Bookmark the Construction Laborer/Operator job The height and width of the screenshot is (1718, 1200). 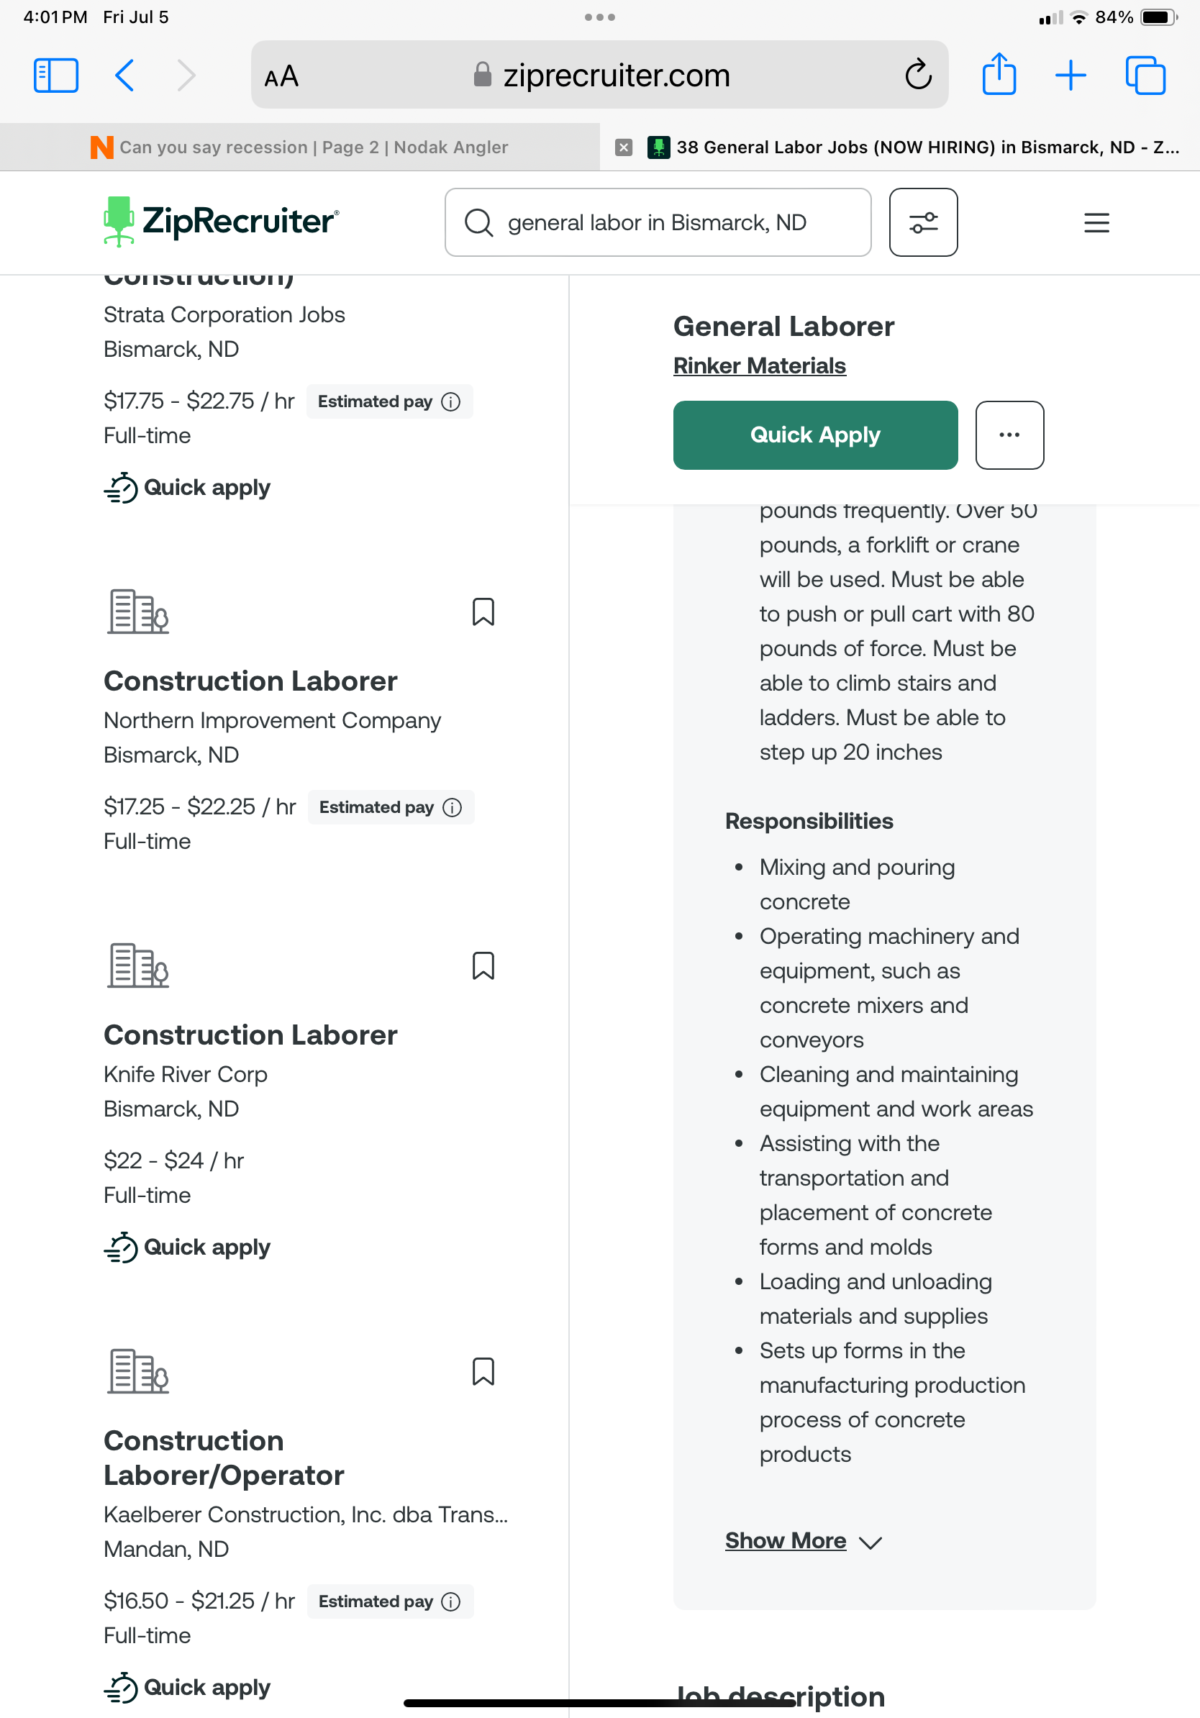(x=483, y=1371)
